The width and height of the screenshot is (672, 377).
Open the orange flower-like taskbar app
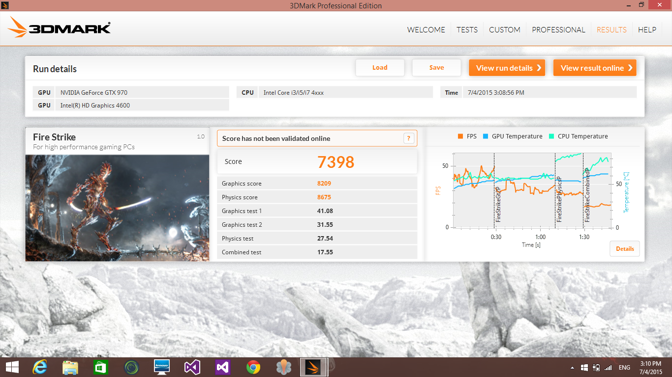point(284,367)
